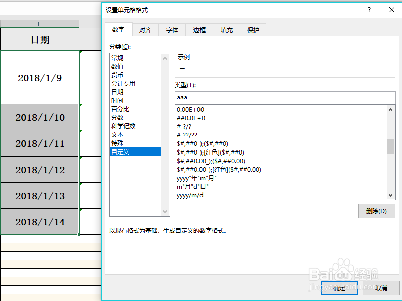Confirm with the 确定 button
Image resolution: width=402 pixels, height=301 pixels.
click(339, 288)
